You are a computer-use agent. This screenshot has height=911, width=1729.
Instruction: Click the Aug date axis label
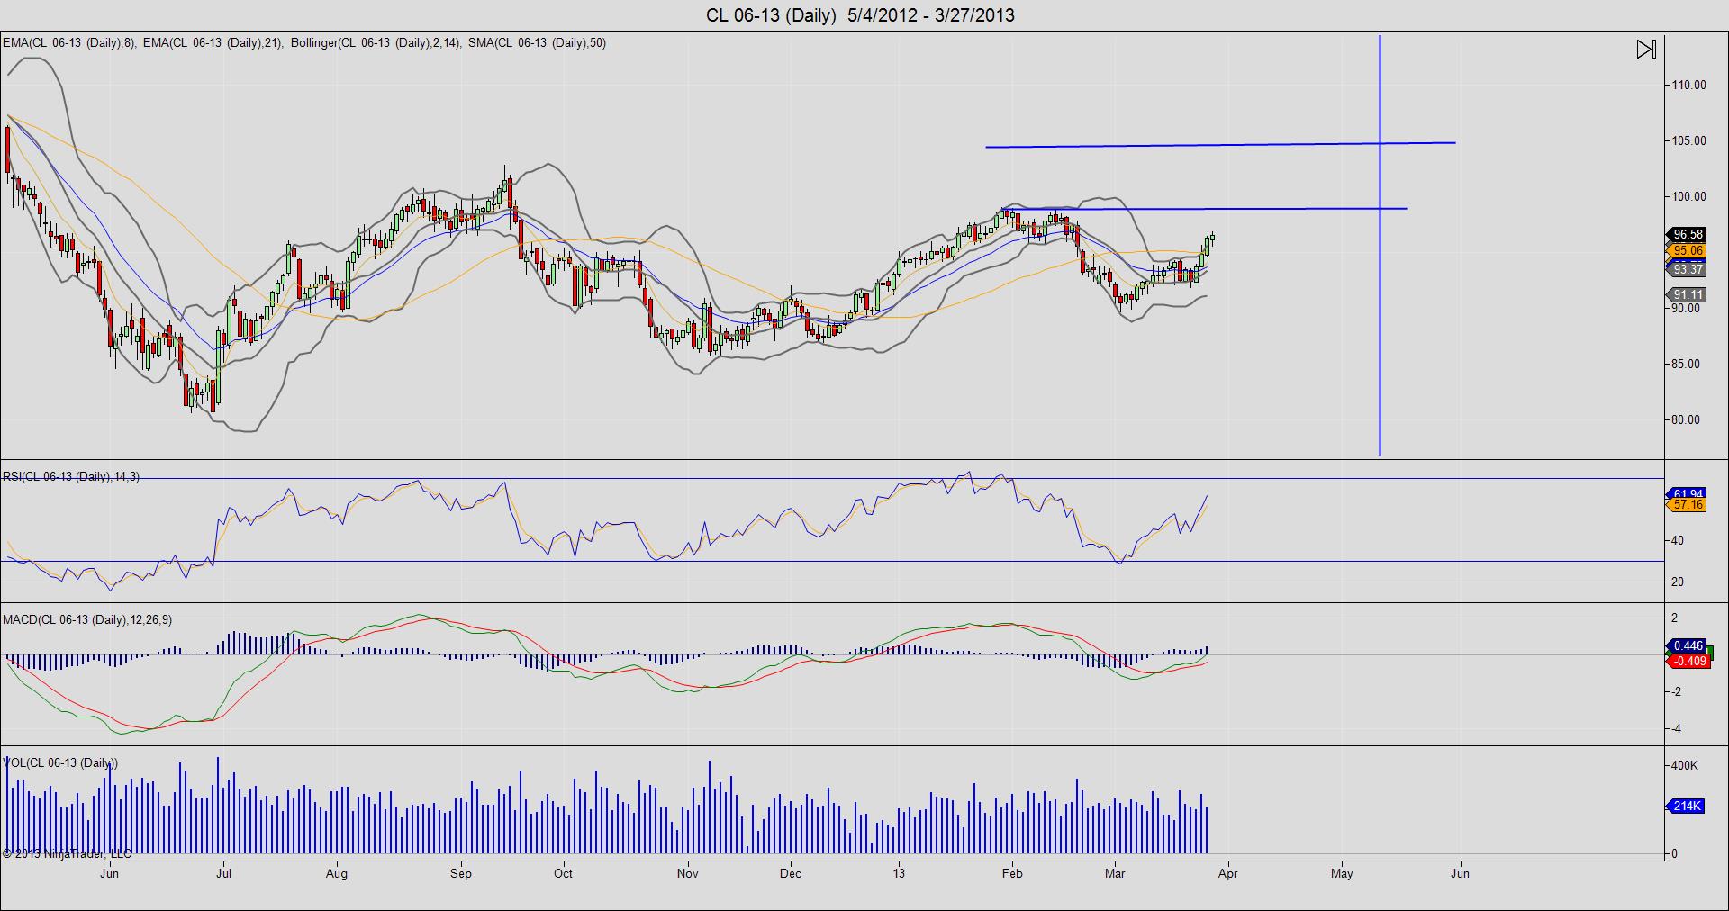click(337, 873)
